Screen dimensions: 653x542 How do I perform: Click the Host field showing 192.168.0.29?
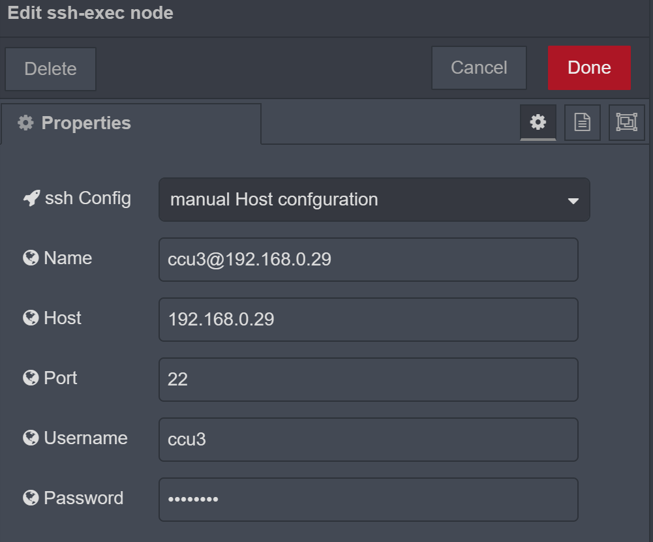[x=368, y=320]
